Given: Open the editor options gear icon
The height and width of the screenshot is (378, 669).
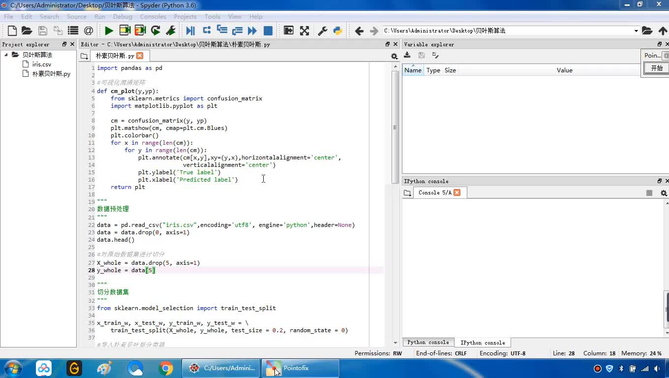Looking at the screenshot, I should 394,56.
